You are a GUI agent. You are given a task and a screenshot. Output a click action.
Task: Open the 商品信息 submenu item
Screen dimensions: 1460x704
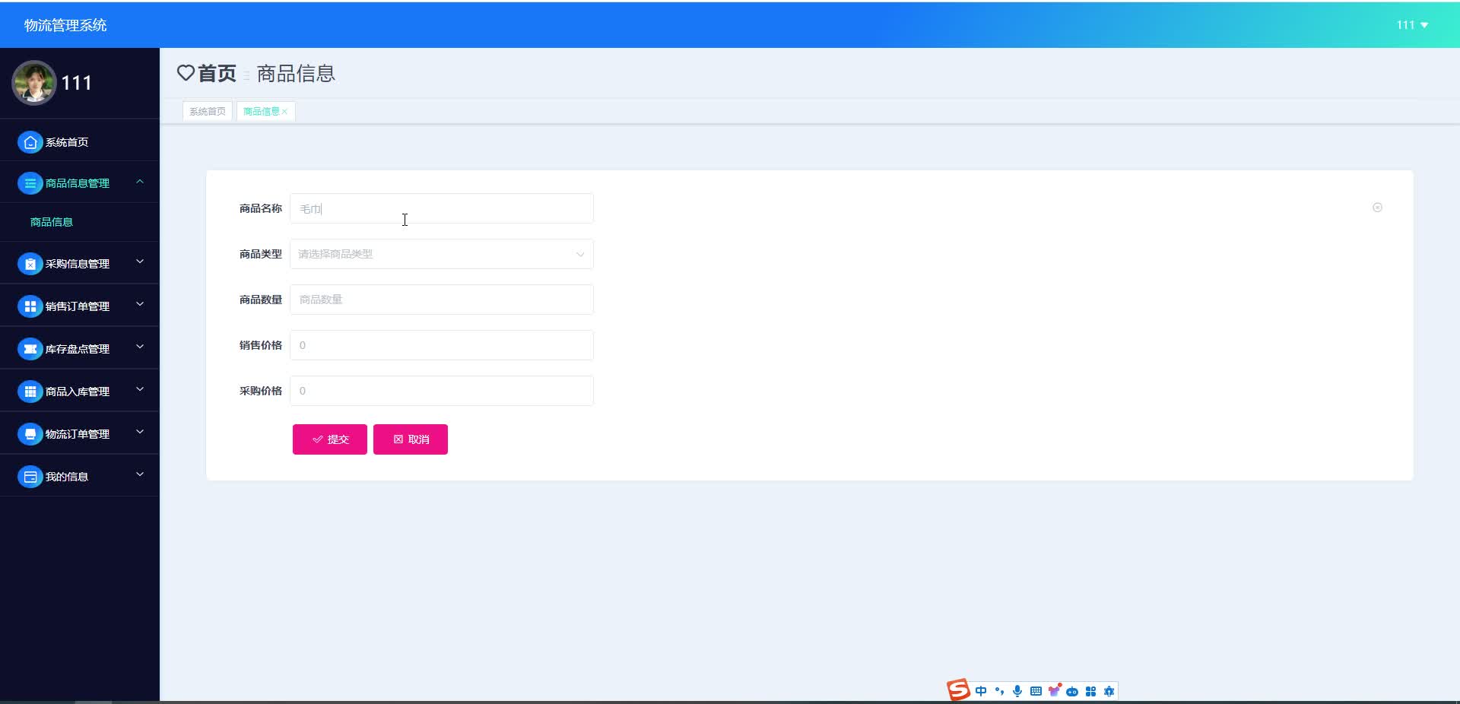coord(52,222)
